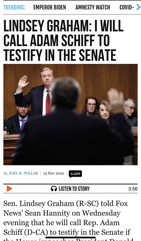The height and width of the screenshot is (241, 141).
Task: Open the 3,359 comments bubble
Action: pyautogui.click(x=75, y=174)
